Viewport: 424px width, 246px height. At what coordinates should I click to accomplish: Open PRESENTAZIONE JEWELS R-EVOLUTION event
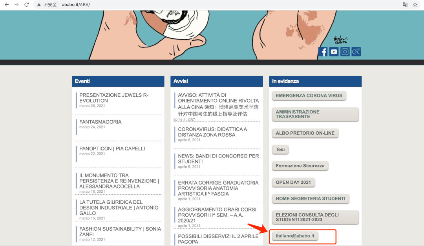114,98
